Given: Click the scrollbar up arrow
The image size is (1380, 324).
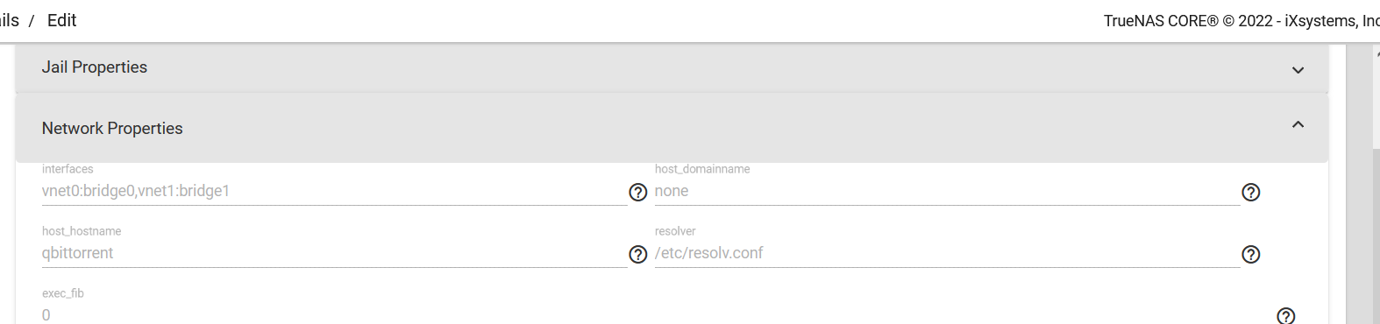Looking at the screenshot, I should pyautogui.click(x=1376, y=53).
